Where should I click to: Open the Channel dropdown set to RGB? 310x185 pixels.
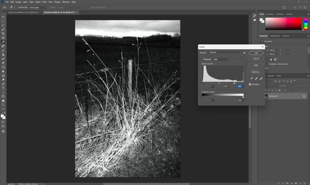220,59
